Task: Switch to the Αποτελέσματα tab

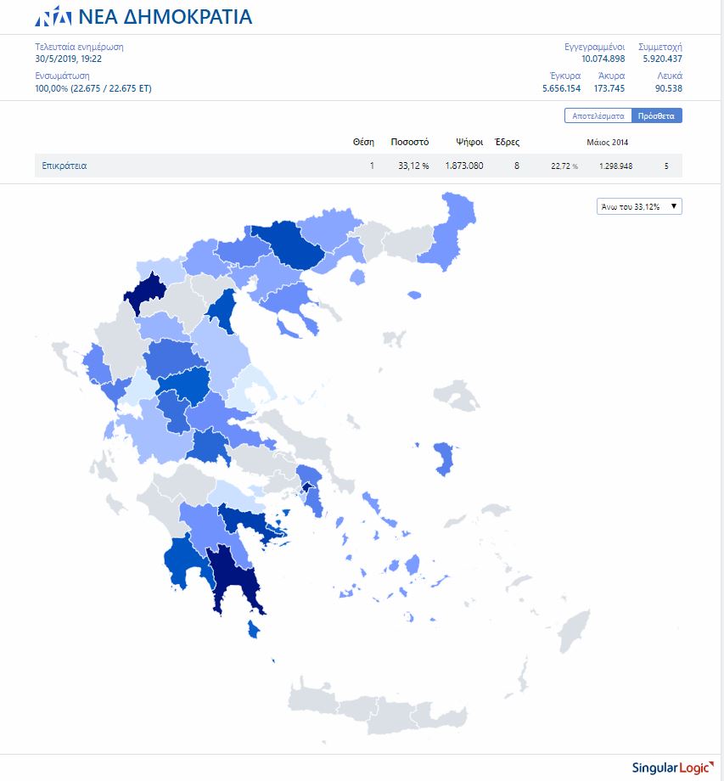Action: click(598, 115)
